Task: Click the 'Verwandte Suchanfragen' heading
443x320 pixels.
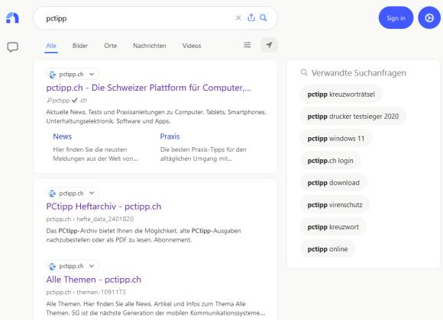Action: (359, 73)
